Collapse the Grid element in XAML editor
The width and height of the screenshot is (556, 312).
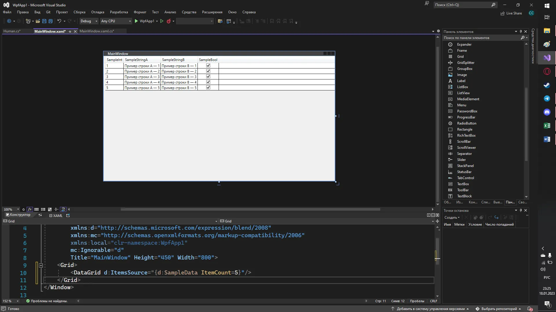(x=41, y=265)
